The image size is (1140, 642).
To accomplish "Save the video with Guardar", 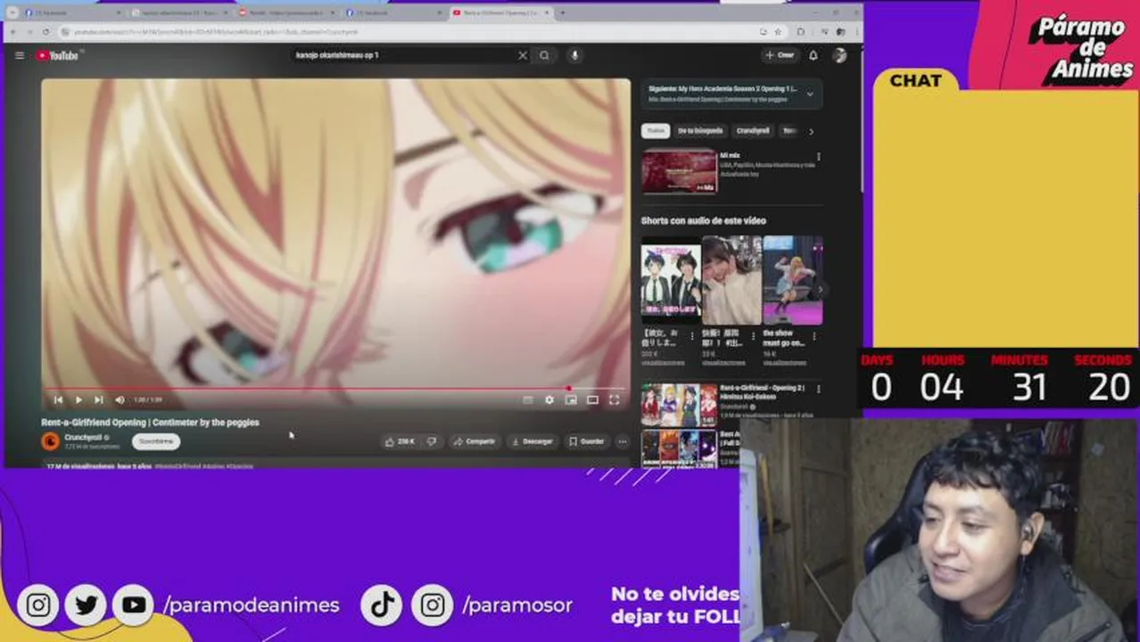I will (586, 441).
